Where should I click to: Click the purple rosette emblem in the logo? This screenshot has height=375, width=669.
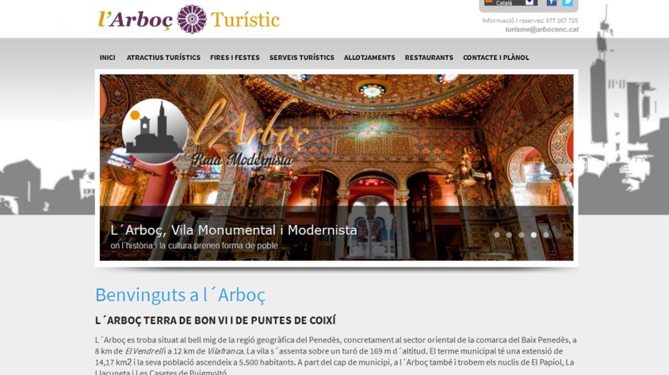click(192, 19)
